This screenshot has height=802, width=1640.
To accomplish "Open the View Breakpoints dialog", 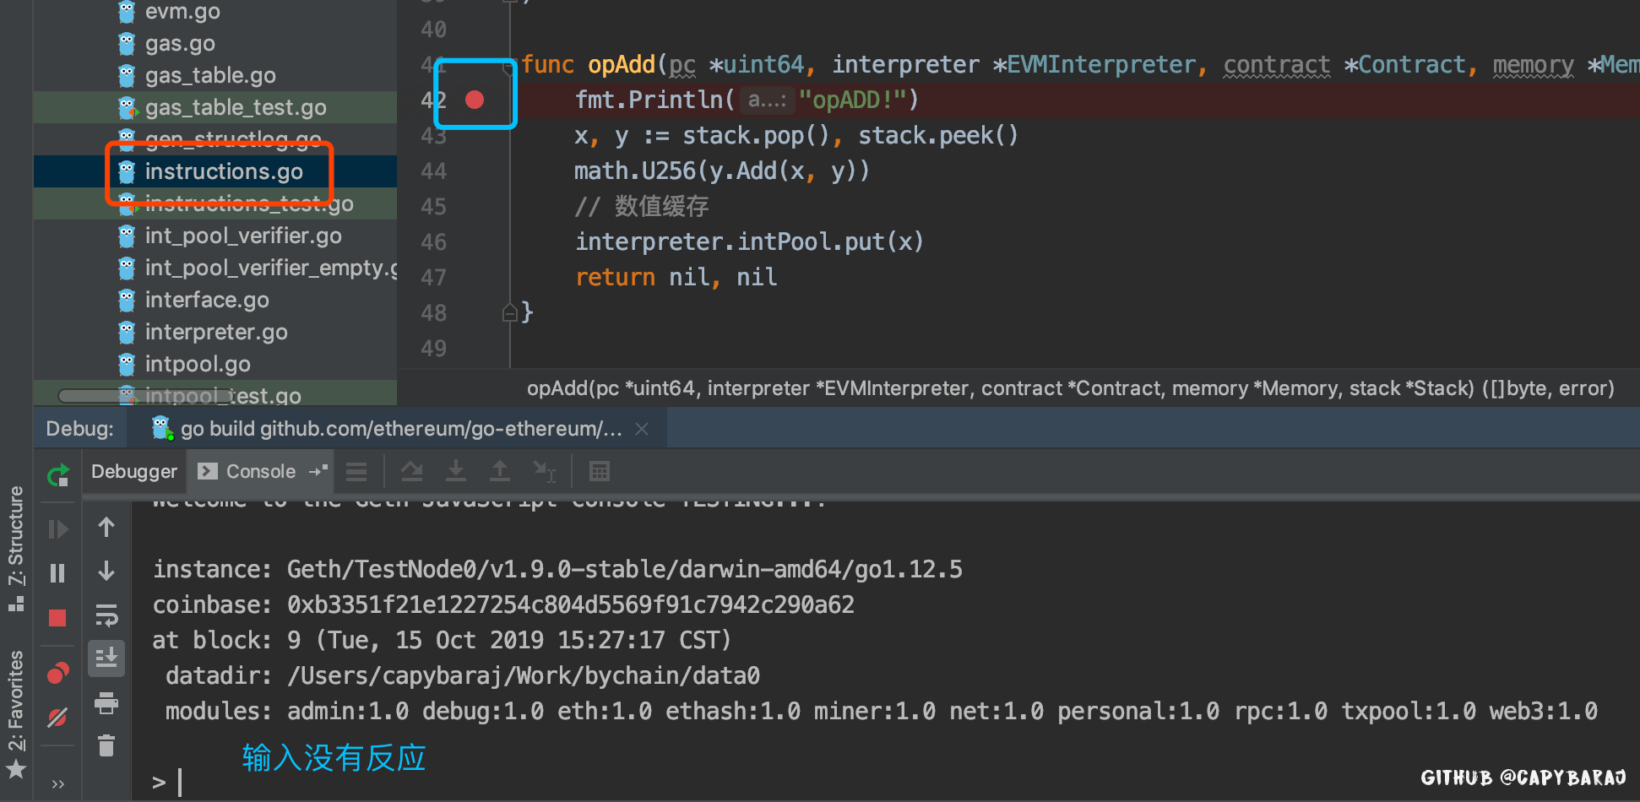I will click(57, 673).
